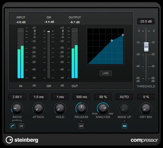This screenshot has height=148, width=163.
Task: Click the threshold point on compression curve
Action: point(112,41)
